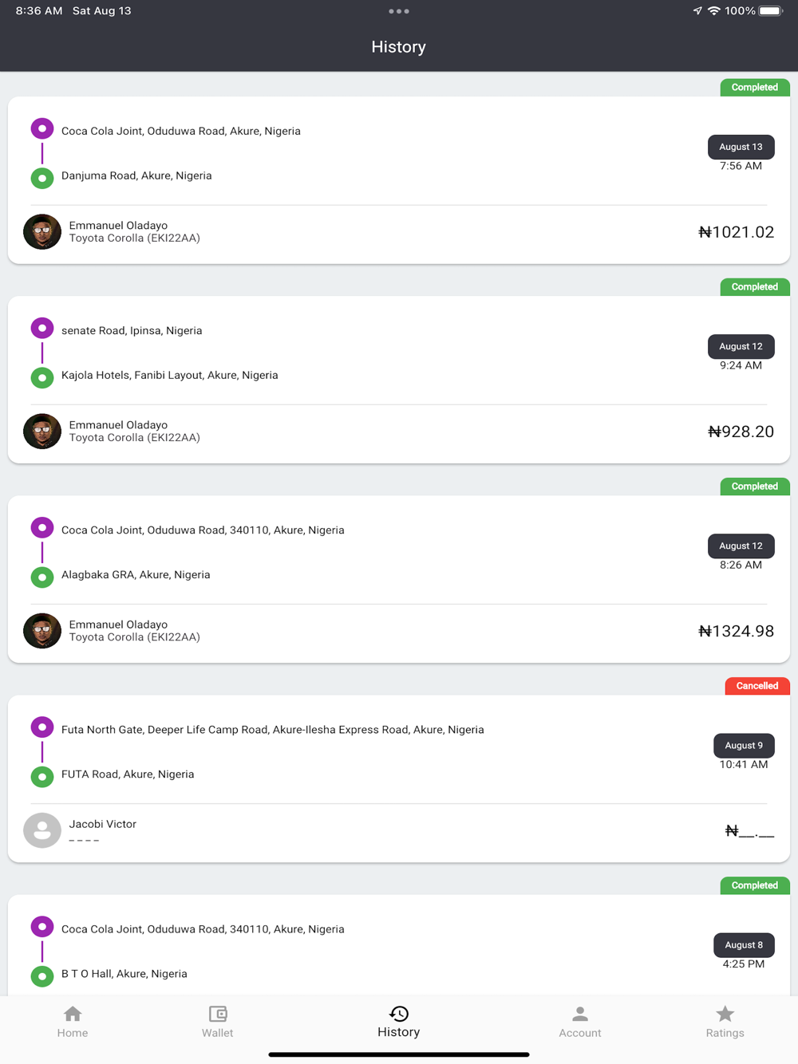
Task: Tap the purple pickup marker for Futa North Gate
Action: coord(42,727)
